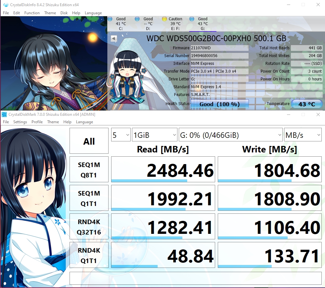
Task: Click the Features field S.M.A.R.T.
Action: click(256, 95)
